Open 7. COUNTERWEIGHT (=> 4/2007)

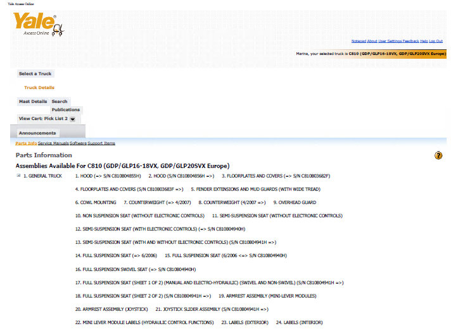(157, 203)
